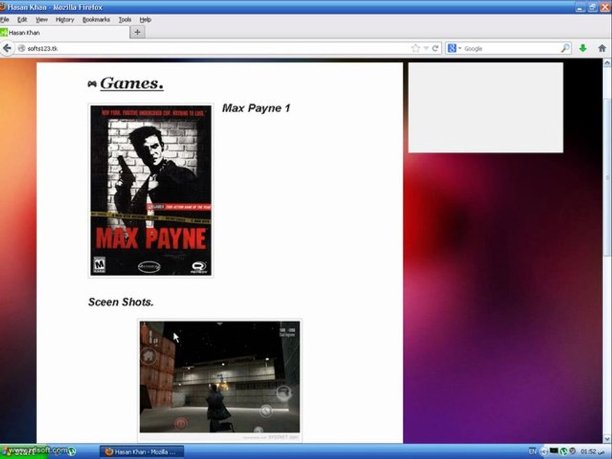This screenshot has height=459, width=612.
Task: Bookmark this page with the star icon
Action: click(x=416, y=48)
